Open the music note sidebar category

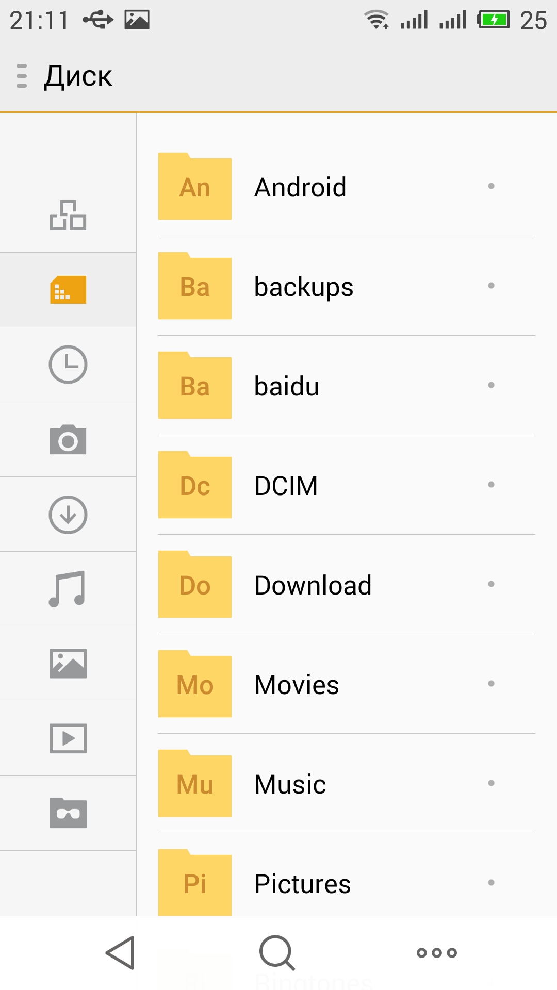tap(67, 589)
